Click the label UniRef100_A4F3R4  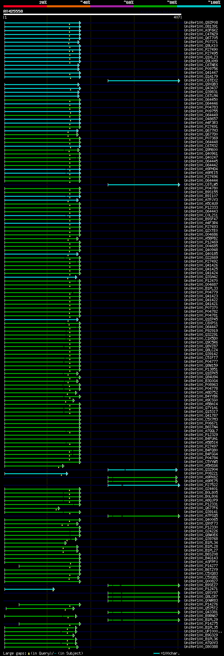201,223
